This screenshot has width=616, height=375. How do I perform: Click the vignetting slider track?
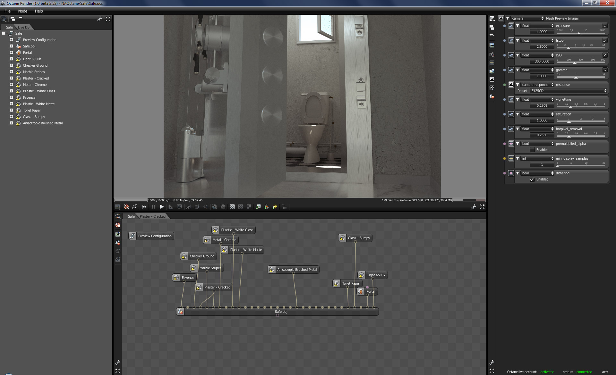point(581,107)
